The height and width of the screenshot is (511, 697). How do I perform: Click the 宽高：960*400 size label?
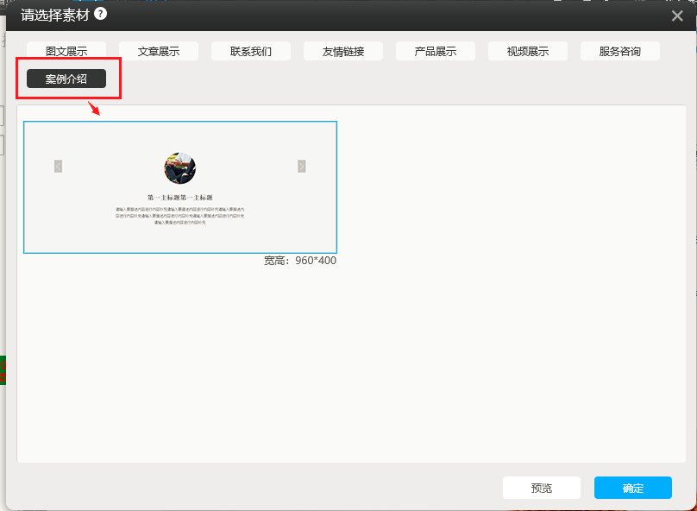300,261
